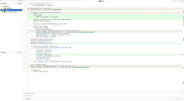Select index.html in the Unstaged list
This screenshot has height=101, width=184.
pos(11,8)
